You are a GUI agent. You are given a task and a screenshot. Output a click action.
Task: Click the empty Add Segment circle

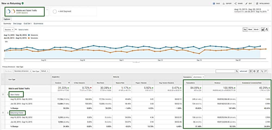[55, 11]
